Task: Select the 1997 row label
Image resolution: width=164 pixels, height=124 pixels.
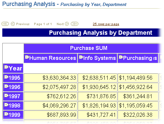Action: point(14,96)
